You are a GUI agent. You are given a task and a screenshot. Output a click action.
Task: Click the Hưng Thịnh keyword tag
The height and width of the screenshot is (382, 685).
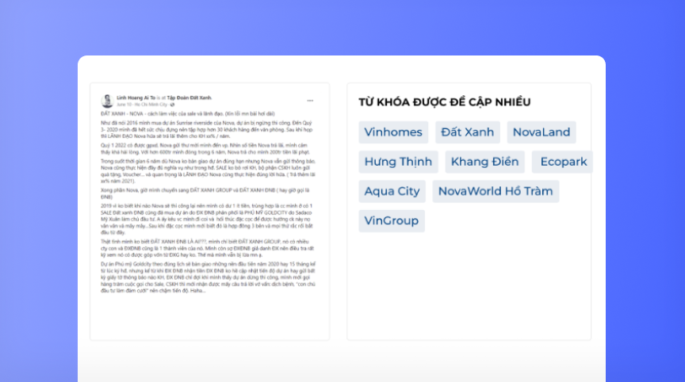click(x=398, y=162)
